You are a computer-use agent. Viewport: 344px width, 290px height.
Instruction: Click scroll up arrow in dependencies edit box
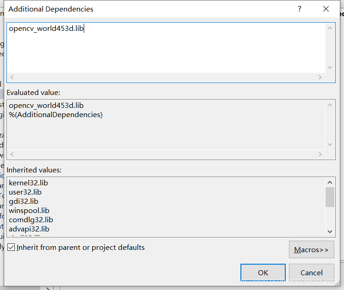(330, 28)
